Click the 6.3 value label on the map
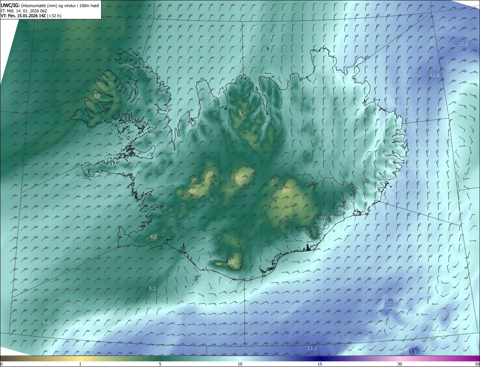The width and height of the screenshot is (480, 367). point(368,116)
